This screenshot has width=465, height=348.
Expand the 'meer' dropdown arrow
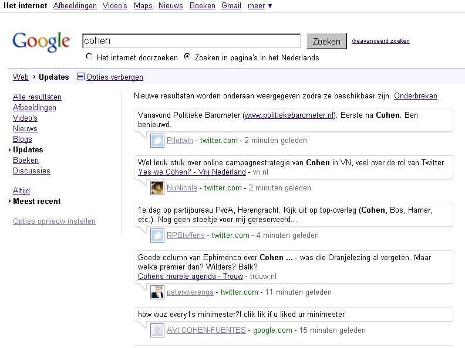click(x=270, y=6)
